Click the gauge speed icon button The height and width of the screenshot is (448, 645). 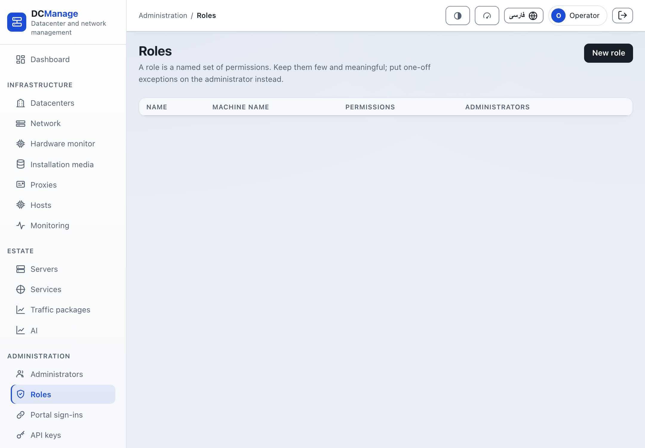pos(487,16)
